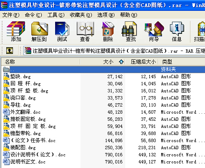Click the 说明书正文.doc Word icon
Screen dimensions: 205x168
coord(6,162)
